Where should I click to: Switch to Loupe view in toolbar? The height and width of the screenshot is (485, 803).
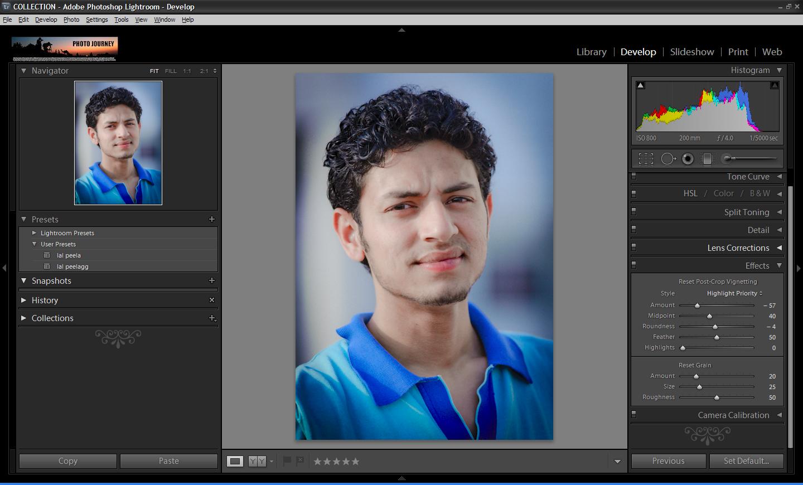[x=235, y=461]
